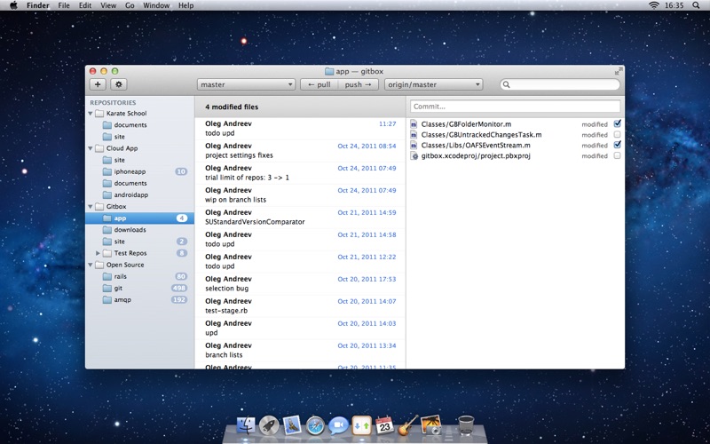Select the androidapp repository
The image size is (710, 444).
(139, 194)
